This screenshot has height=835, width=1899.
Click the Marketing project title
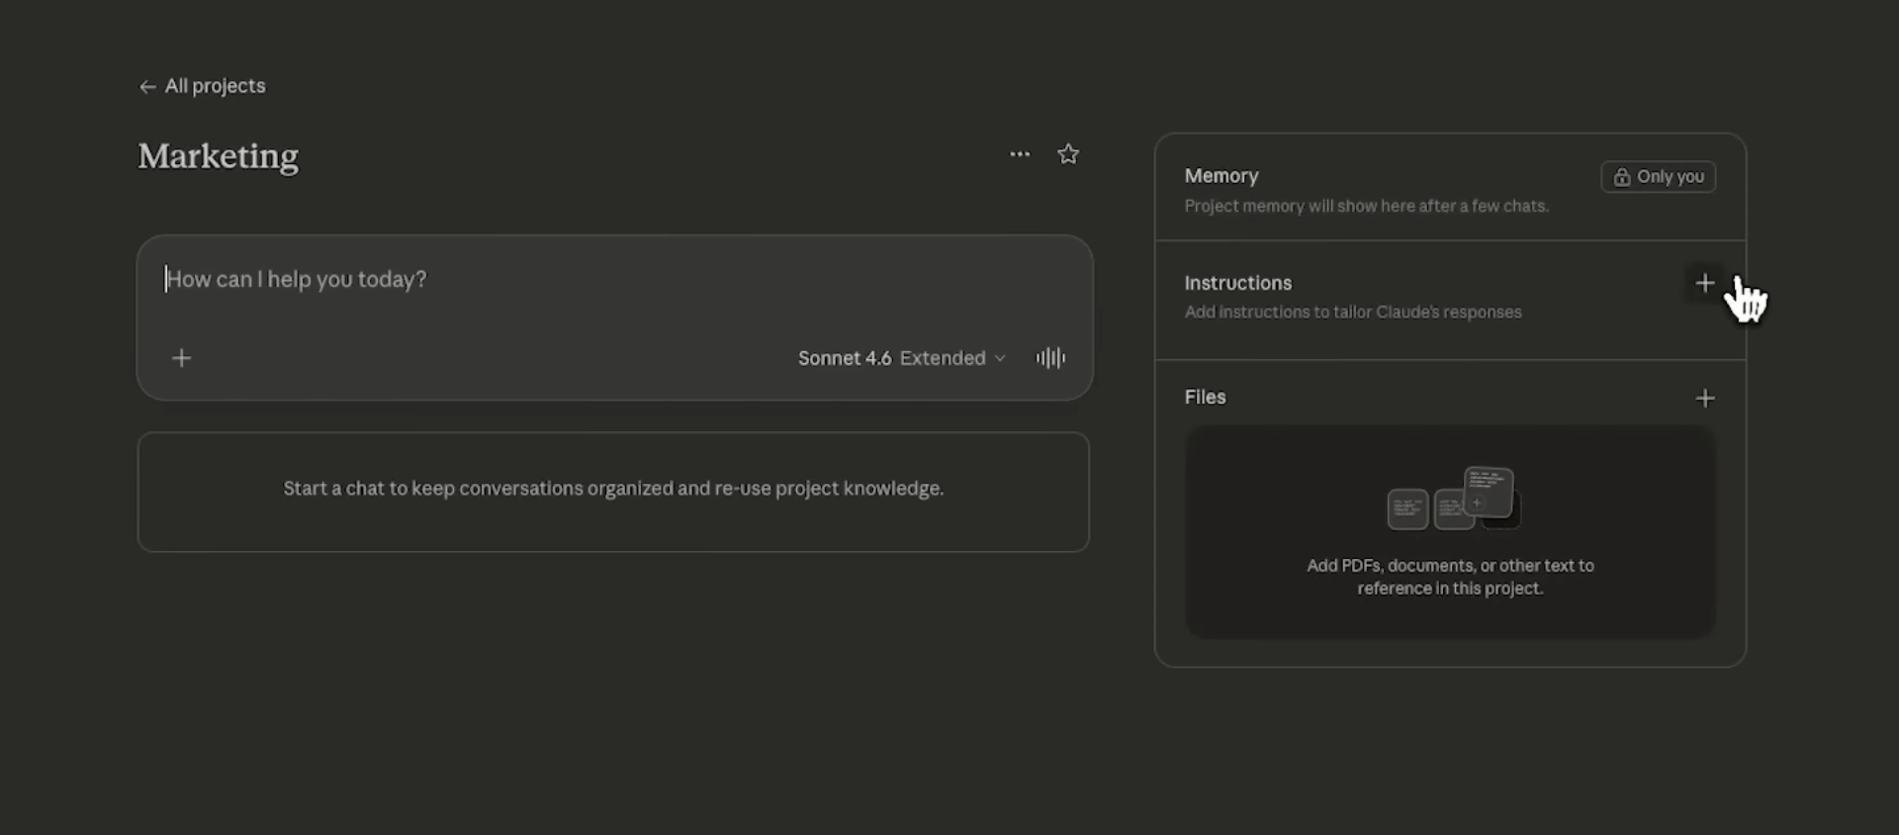[x=219, y=156]
